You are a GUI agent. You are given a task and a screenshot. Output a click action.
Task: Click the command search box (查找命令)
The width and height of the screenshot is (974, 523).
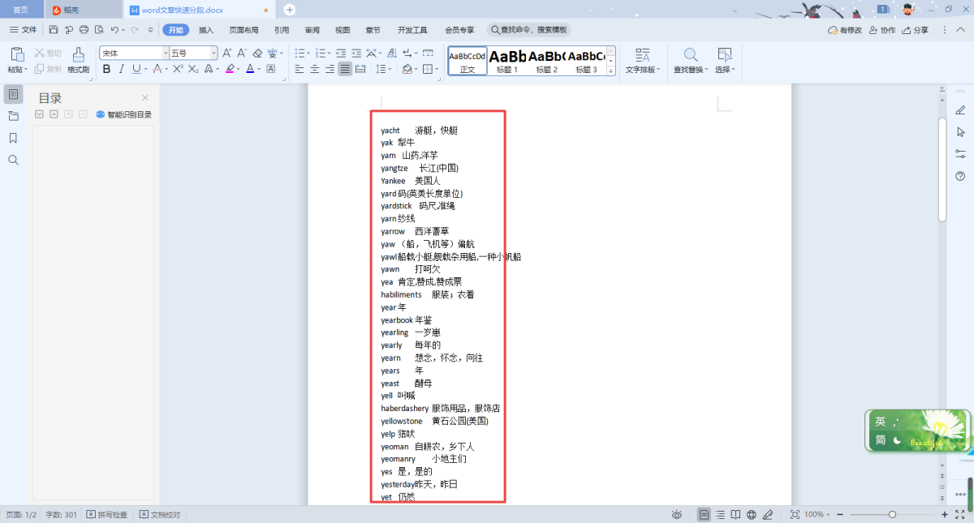point(529,30)
